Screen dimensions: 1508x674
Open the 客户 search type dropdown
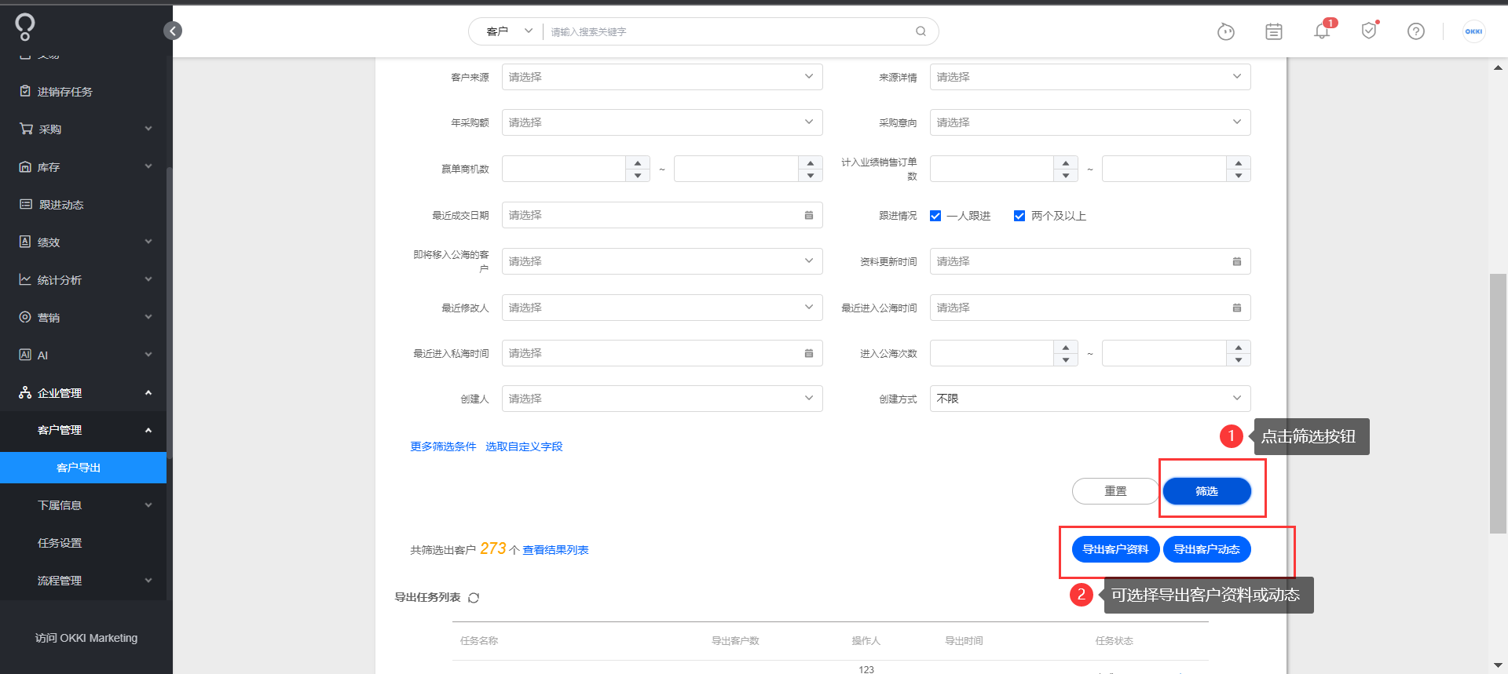[x=509, y=31]
